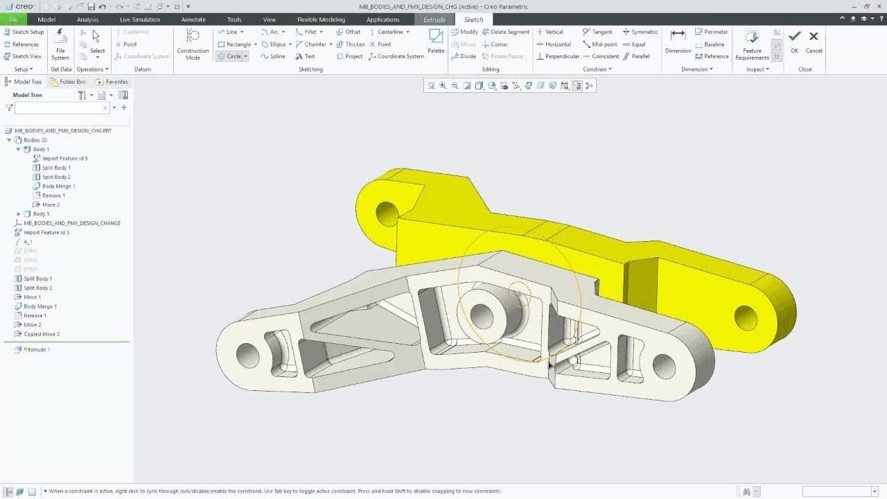Click Refit icon in graphics toolbar
The image size is (887, 499).
point(431,86)
